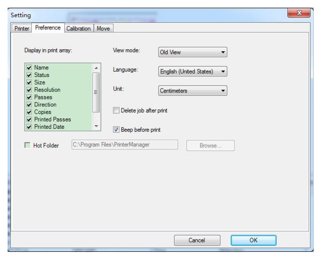The height and width of the screenshot is (258, 323).
Task: Uncheck Resolution in print array list
Action: pos(29,90)
